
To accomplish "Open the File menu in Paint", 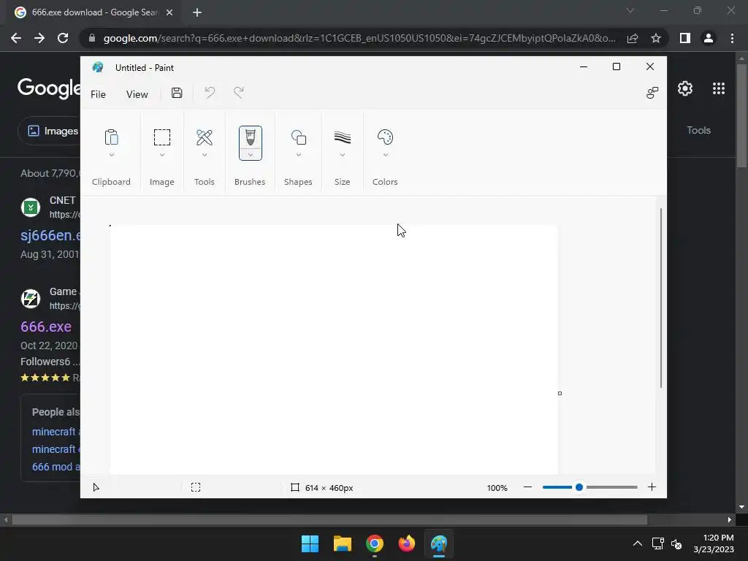I will pyautogui.click(x=99, y=94).
